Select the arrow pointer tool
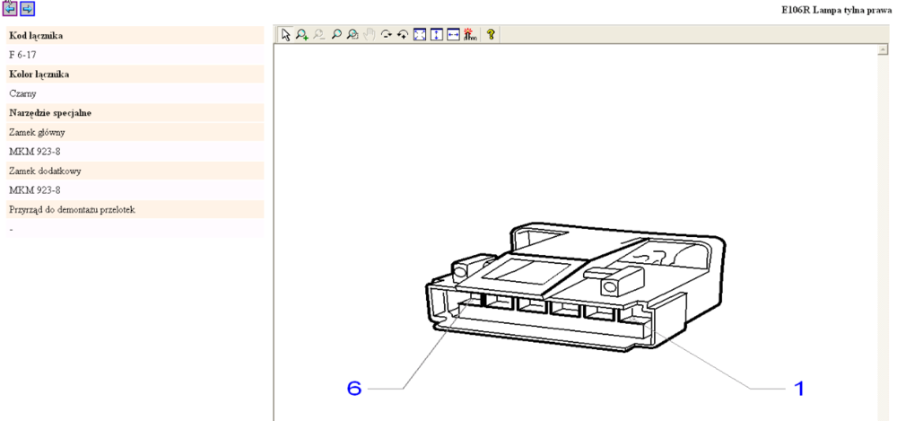897x421 pixels. click(285, 34)
